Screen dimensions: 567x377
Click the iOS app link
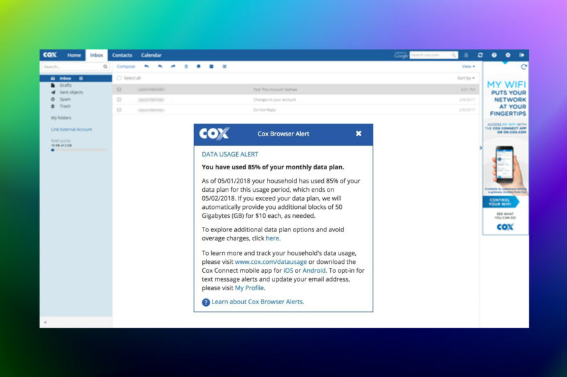[x=288, y=270]
